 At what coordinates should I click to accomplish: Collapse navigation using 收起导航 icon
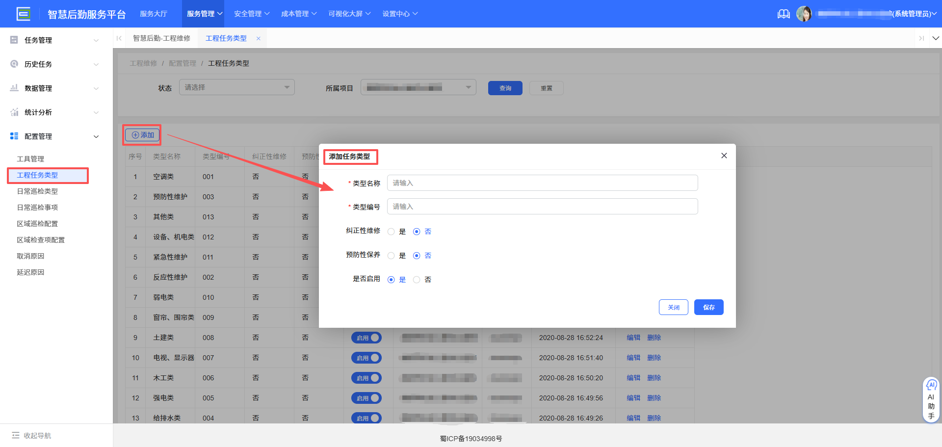pyautogui.click(x=16, y=435)
